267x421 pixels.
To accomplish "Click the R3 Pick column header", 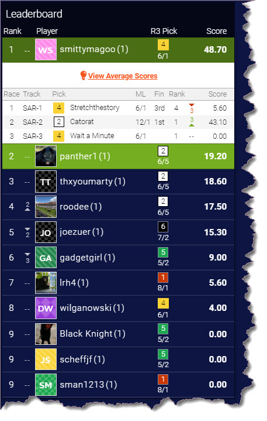I will coord(164,31).
